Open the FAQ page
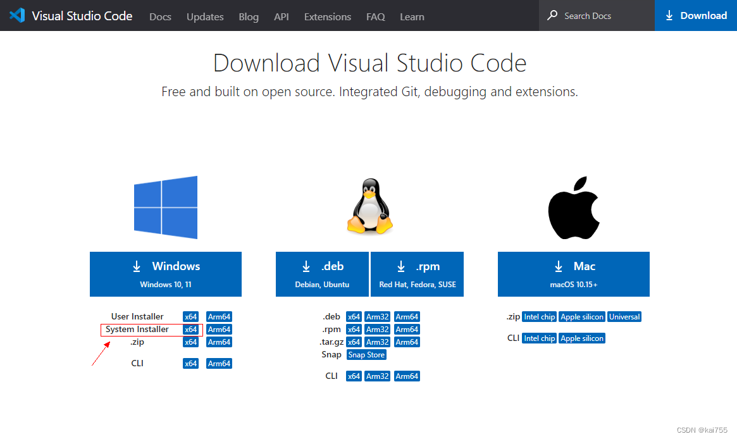Viewport: 737px width, 439px height. [376, 17]
